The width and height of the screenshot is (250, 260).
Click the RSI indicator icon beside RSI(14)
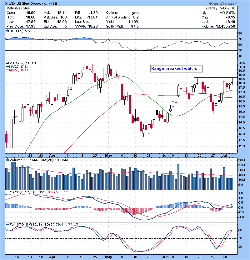pyautogui.click(x=7, y=31)
